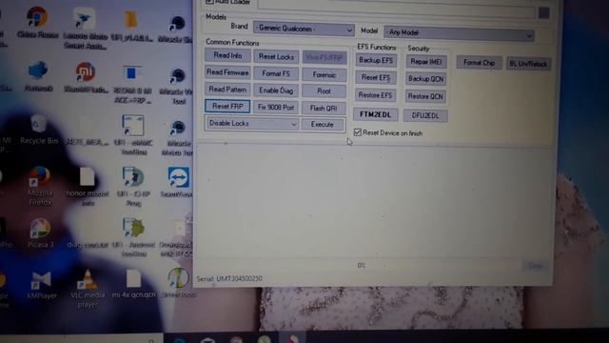609x343 pixels.
Task: Click the Reset EFS button
Action: pos(376,78)
